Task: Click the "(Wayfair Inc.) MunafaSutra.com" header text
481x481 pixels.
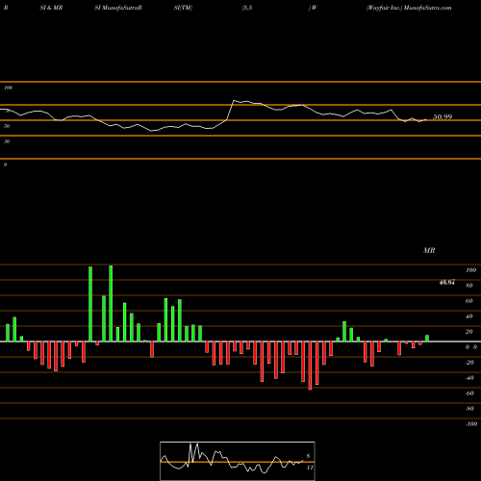Action: 409,8
